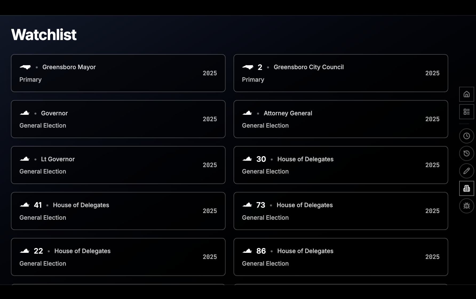476x299 pixels.
Task: Click the Virginia shape icon on Governor card
Action: tap(25, 113)
